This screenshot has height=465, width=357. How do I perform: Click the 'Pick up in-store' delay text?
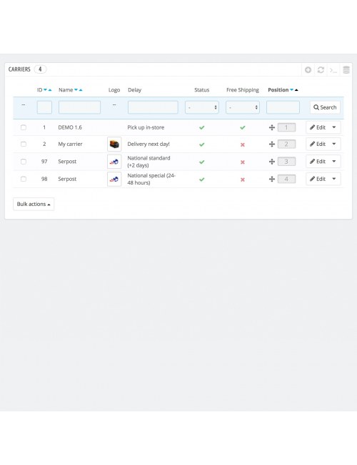(x=146, y=127)
